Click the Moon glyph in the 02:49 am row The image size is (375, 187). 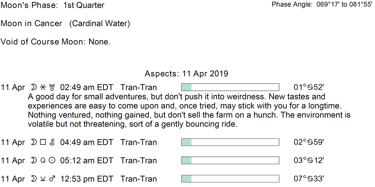pos(33,87)
